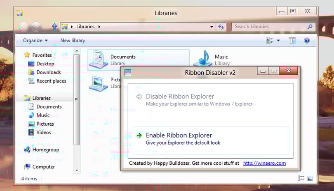Switch to details view in status bar
This screenshot has height=191, width=334.
tap(301, 178)
